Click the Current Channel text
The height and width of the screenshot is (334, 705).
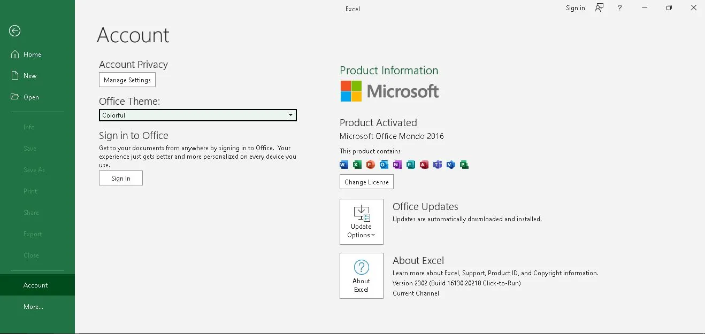click(x=416, y=293)
